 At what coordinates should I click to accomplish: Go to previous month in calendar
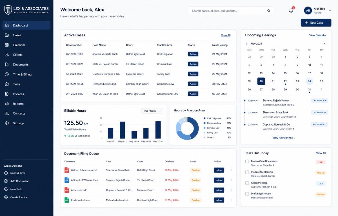246,44
